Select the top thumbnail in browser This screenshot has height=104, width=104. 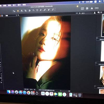click(x=103, y=25)
